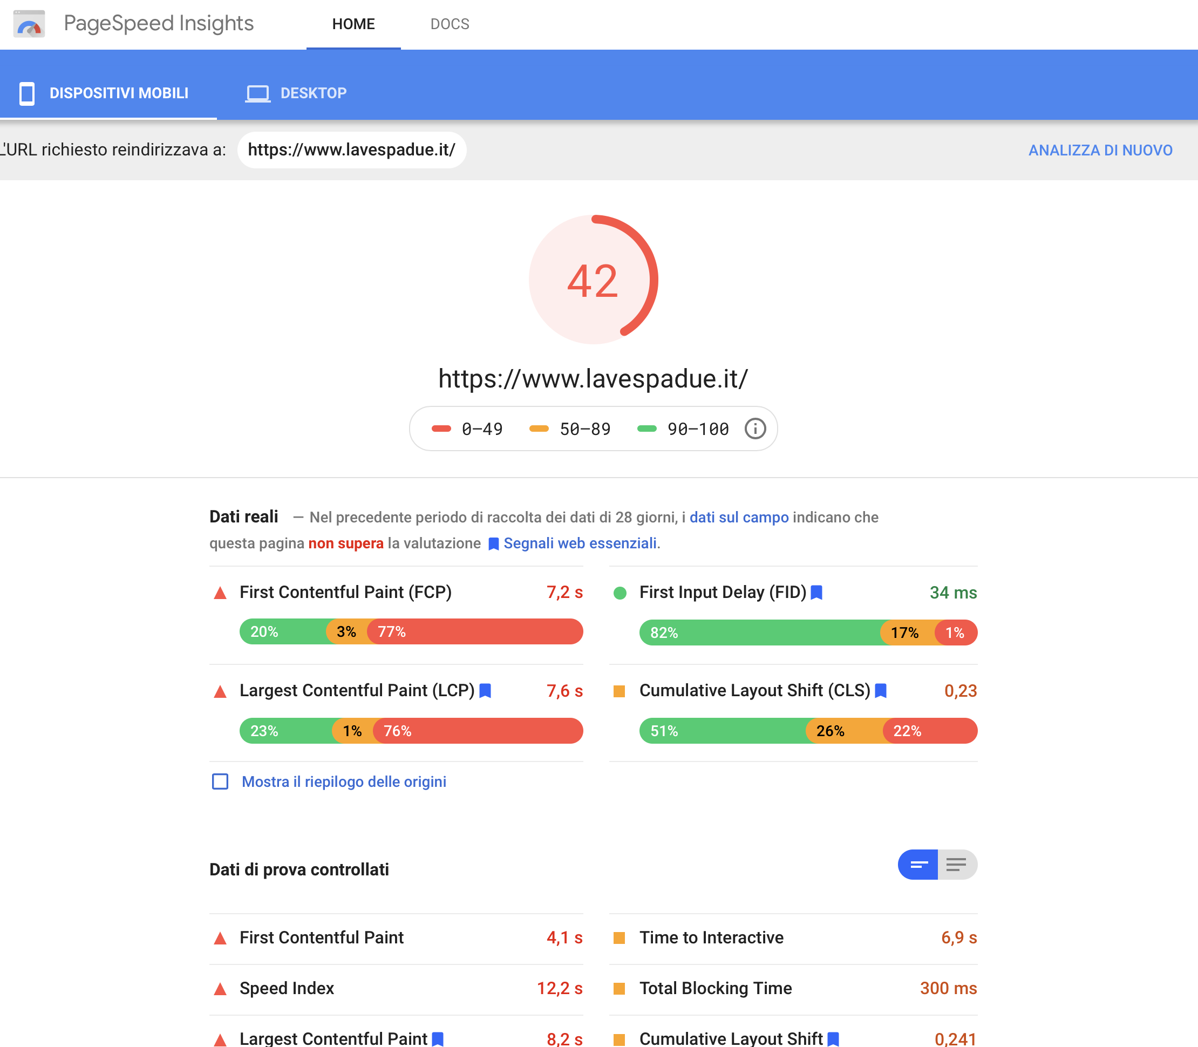1198x1047 pixels.
Task: Click red triangle beside First Contentful Paint (FCP)
Action: pos(220,593)
